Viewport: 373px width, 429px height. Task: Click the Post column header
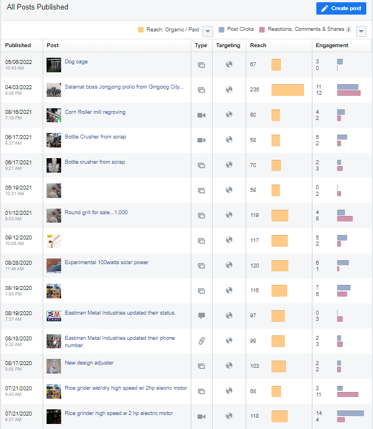tap(53, 45)
